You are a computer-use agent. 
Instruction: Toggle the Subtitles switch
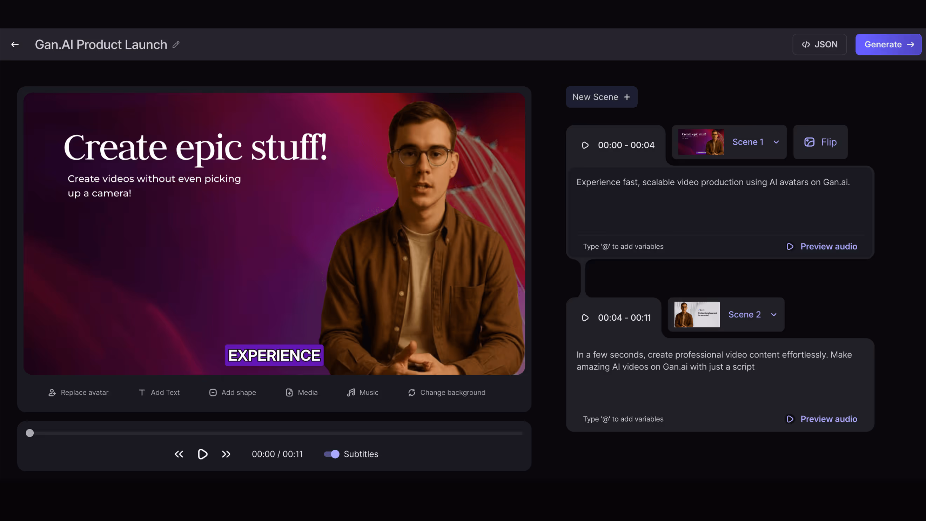[x=331, y=454]
